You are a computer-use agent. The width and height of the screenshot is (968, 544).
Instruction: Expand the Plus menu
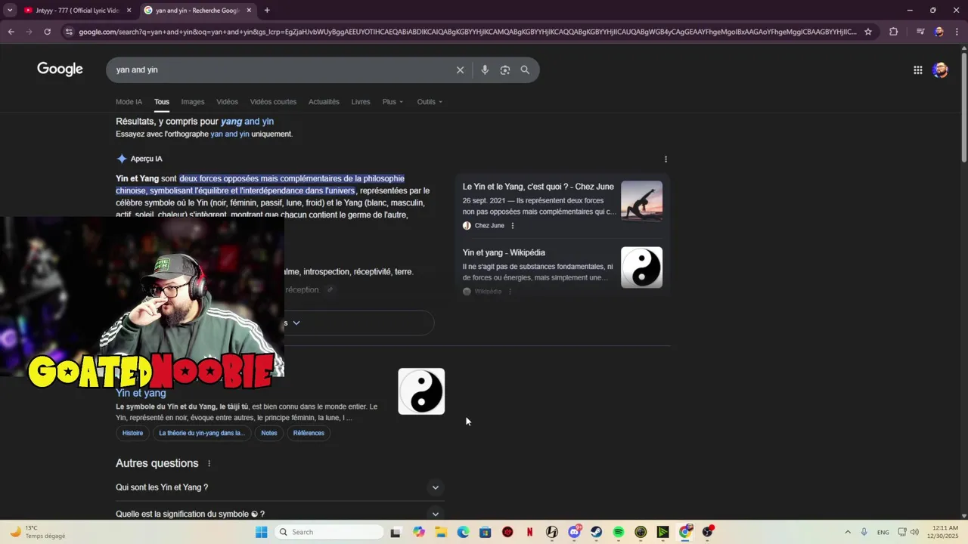392,102
